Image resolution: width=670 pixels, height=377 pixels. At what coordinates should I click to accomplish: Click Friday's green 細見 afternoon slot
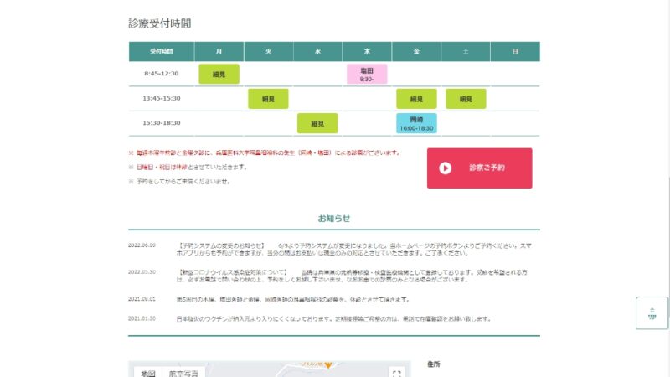point(416,99)
